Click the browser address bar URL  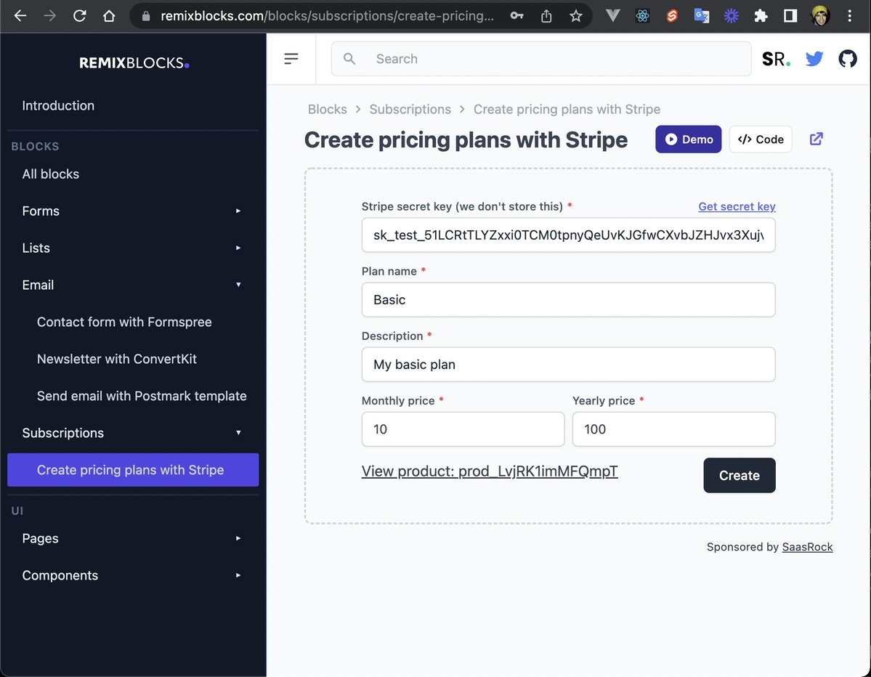click(327, 16)
